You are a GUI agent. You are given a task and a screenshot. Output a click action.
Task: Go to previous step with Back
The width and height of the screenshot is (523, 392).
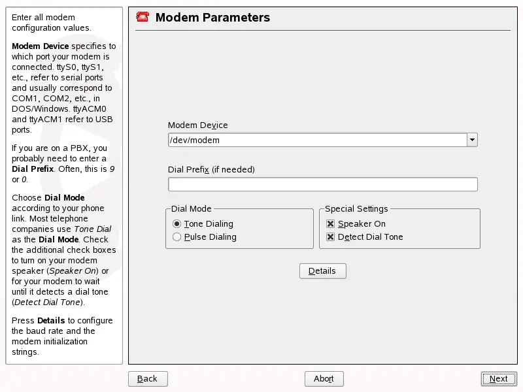[x=148, y=379]
